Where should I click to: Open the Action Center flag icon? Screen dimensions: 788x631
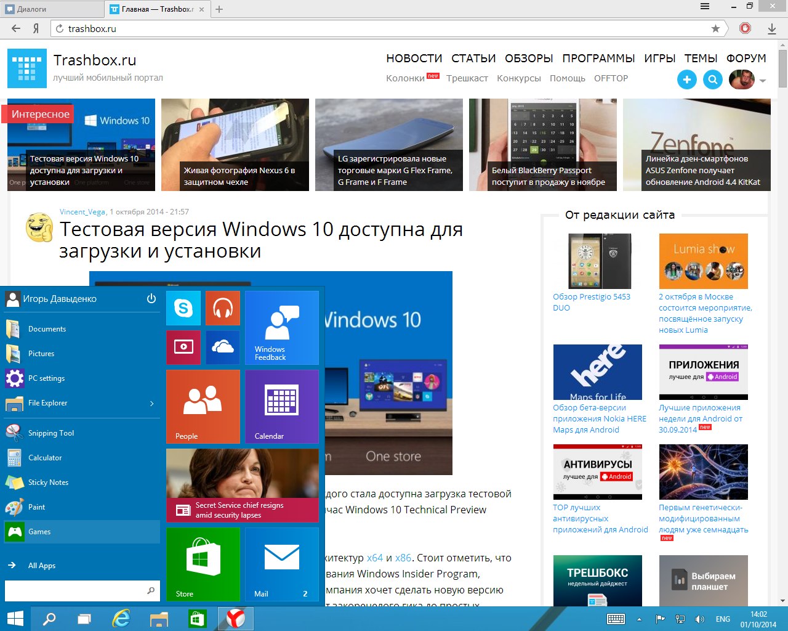[x=660, y=619]
